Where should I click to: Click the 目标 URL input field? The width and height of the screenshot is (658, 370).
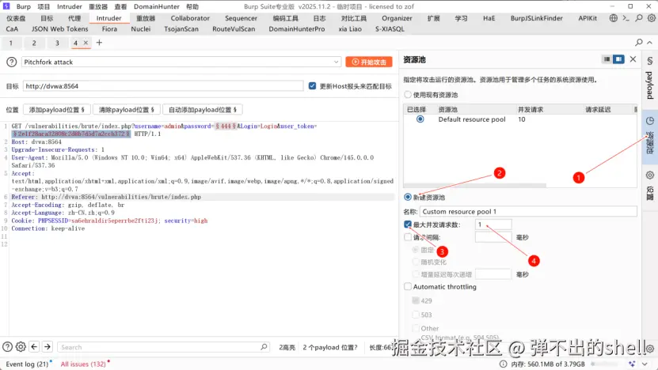pos(163,86)
